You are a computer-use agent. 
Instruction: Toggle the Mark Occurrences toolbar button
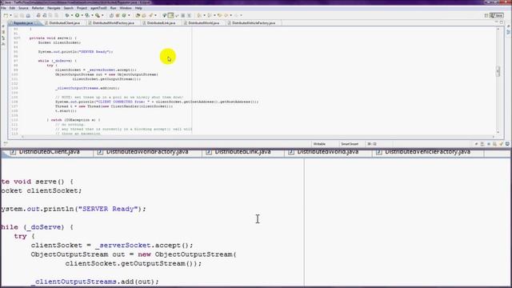point(165,15)
